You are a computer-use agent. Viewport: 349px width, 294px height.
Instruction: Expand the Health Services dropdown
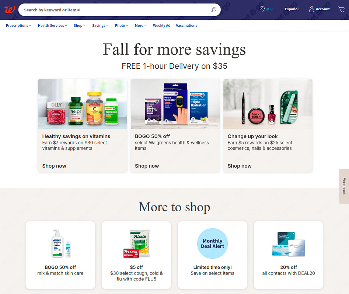[x=53, y=25]
